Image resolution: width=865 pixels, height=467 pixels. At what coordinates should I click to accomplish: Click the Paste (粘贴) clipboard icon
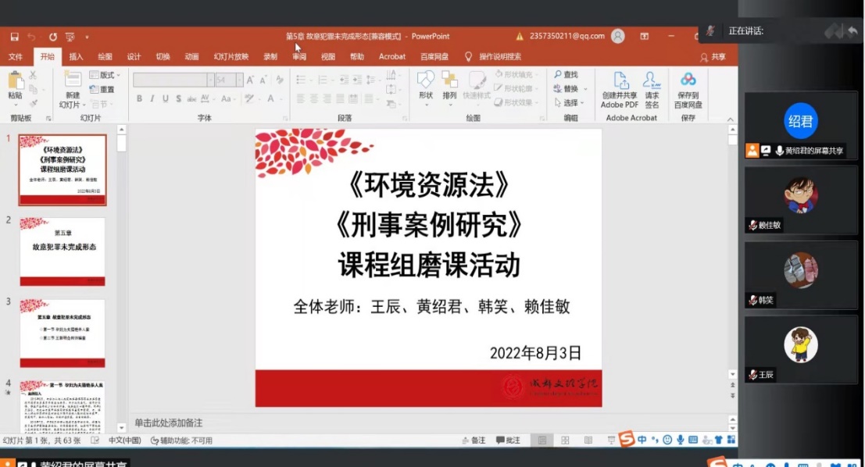click(15, 81)
